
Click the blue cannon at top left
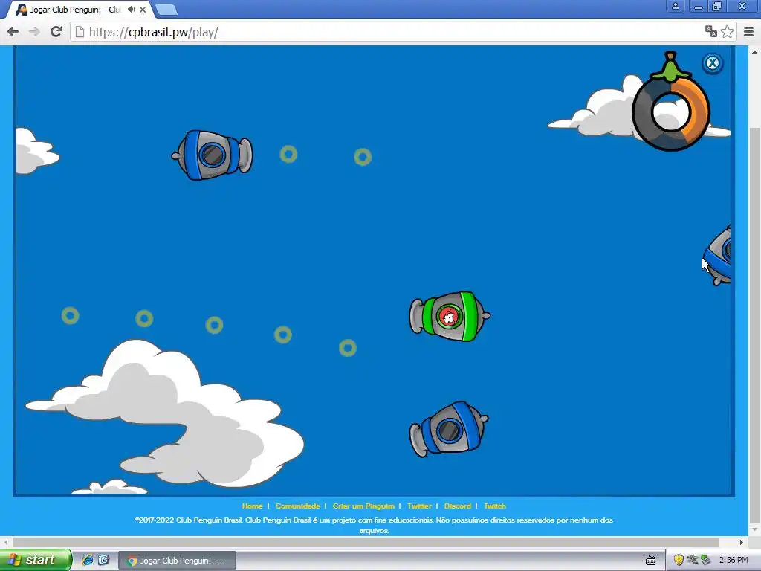(x=212, y=155)
